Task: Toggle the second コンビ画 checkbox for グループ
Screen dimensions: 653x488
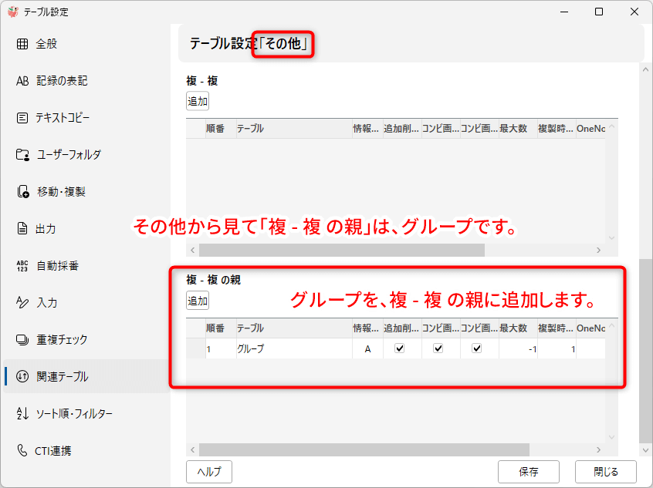Action: tap(477, 348)
